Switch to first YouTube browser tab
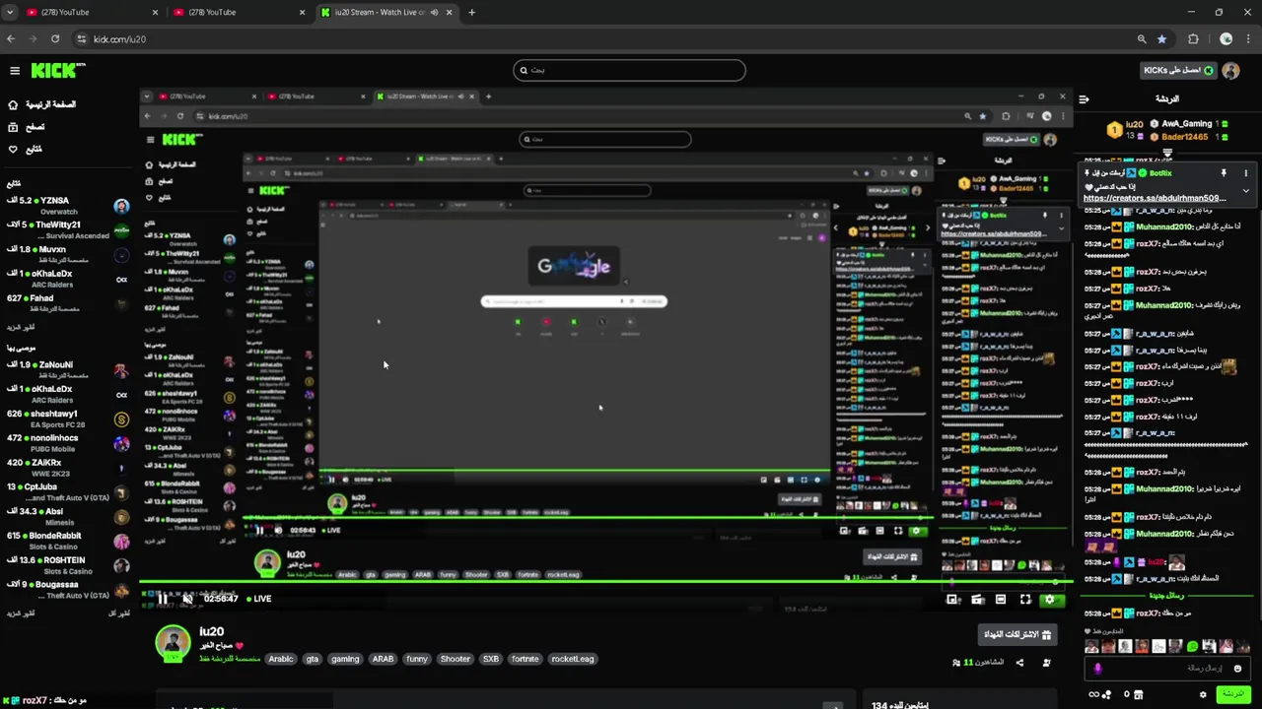 pos(93,12)
